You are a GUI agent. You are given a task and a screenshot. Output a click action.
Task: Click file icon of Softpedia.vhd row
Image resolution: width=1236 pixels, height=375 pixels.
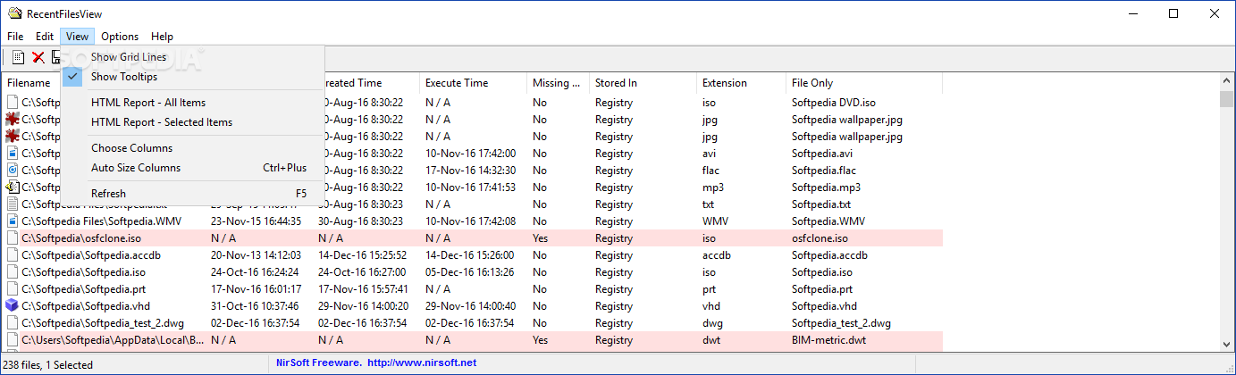(x=13, y=305)
